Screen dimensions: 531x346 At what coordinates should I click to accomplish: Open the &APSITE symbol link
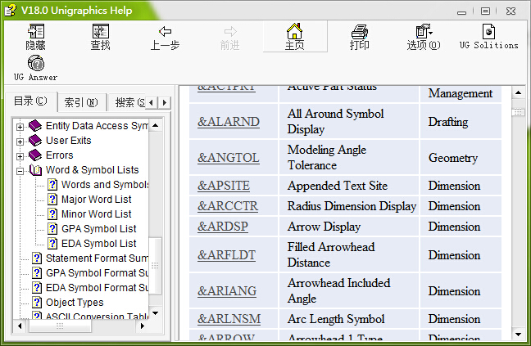[224, 186]
